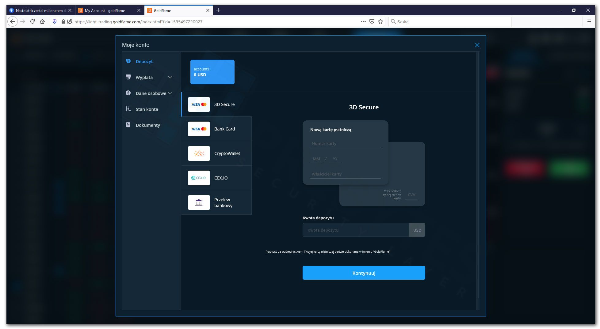The image size is (600, 329).
Task: Click the USD currency label button
Action: tap(417, 230)
